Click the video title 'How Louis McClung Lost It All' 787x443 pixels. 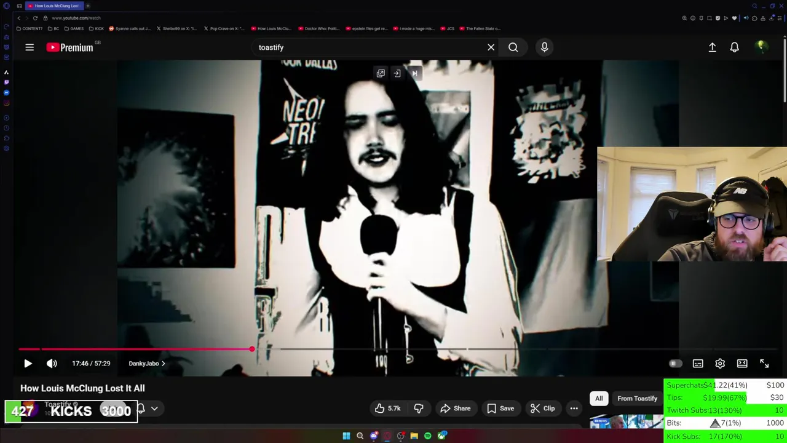click(82, 388)
